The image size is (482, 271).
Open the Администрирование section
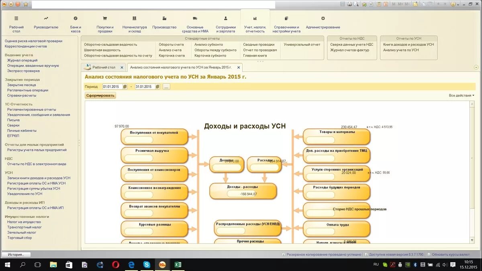point(323,23)
